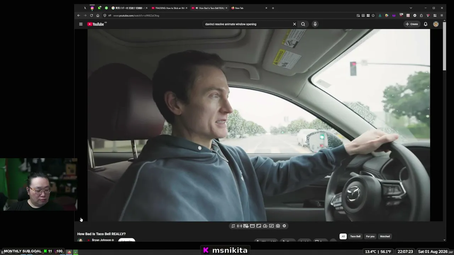Switch to the Google search tab with Japanese title

tap(129, 8)
